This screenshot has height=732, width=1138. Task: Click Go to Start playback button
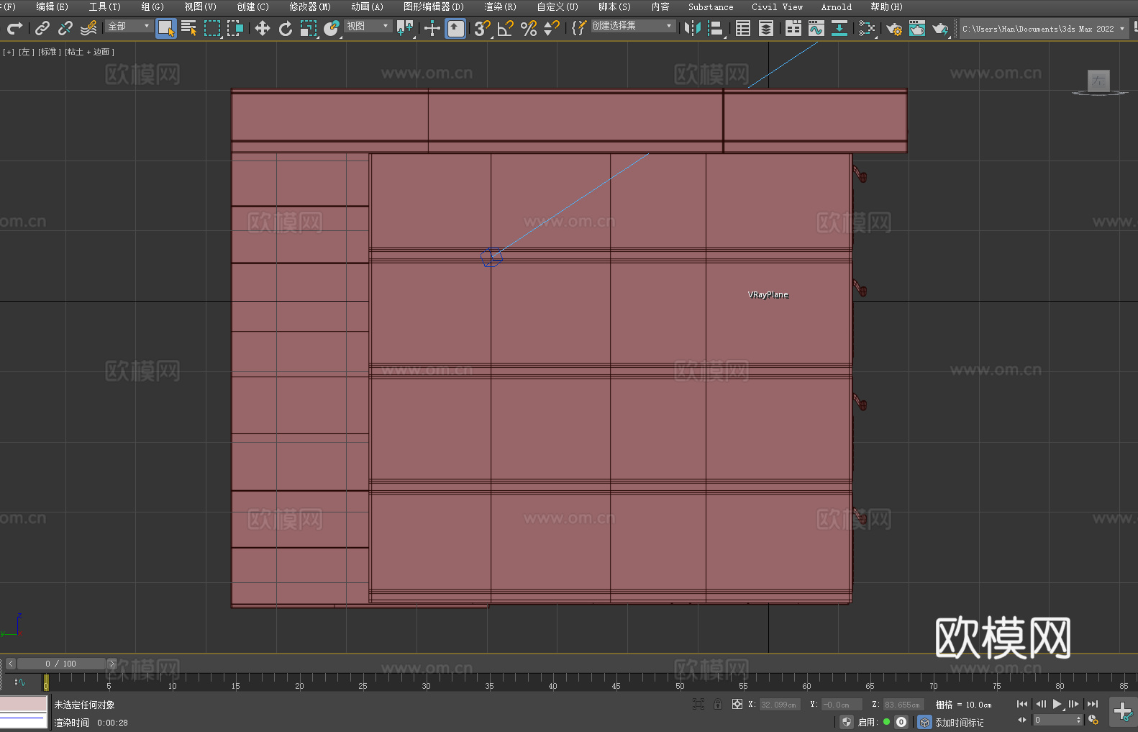[x=1022, y=704]
